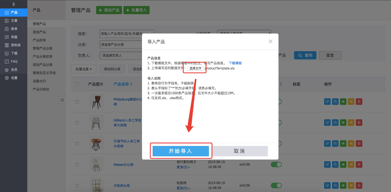The image size is (391, 192).
Task: Open the 请选择产品分类 category dropdown
Action: point(121,44)
